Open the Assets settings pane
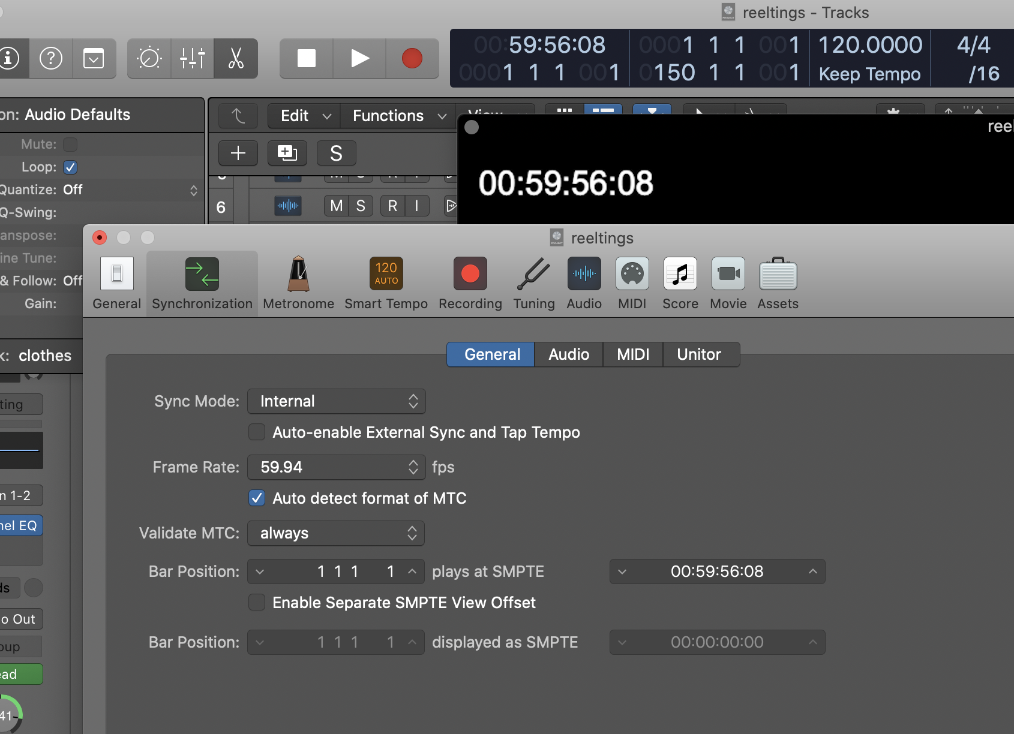 [777, 283]
